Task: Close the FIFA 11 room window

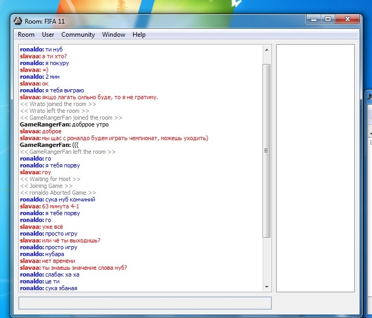Action: pyautogui.click(x=347, y=19)
